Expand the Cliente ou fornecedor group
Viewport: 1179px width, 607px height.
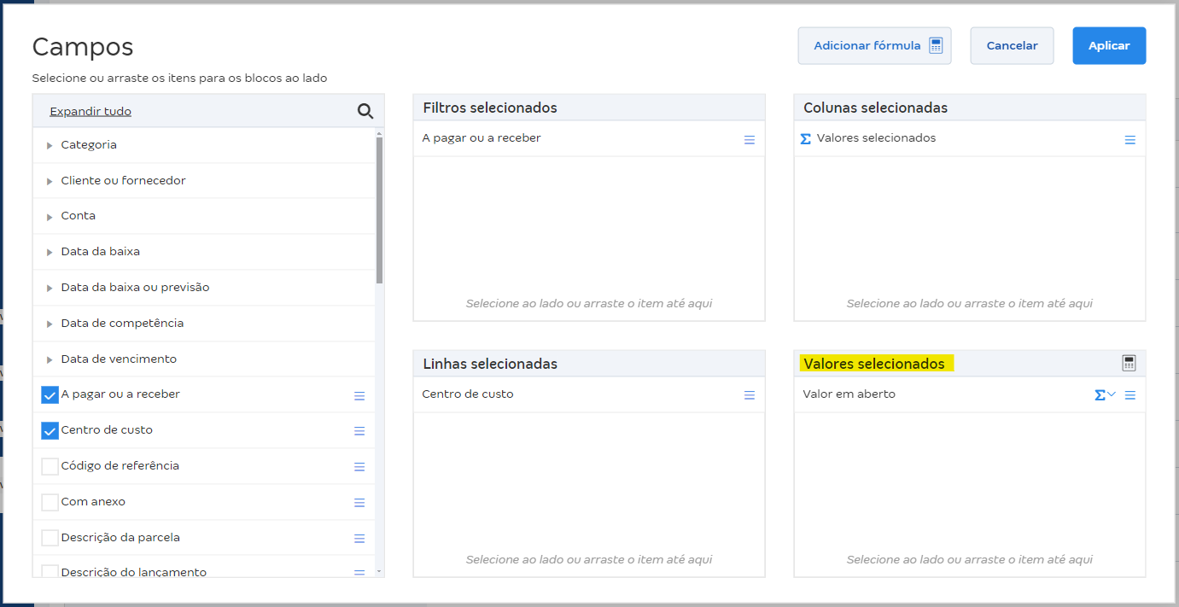click(x=50, y=182)
